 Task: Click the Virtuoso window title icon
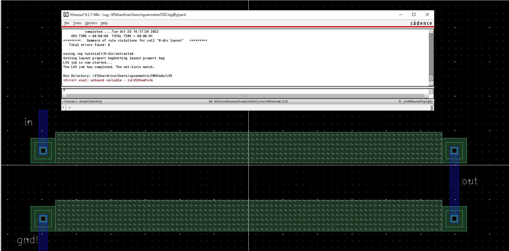tap(66, 14)
